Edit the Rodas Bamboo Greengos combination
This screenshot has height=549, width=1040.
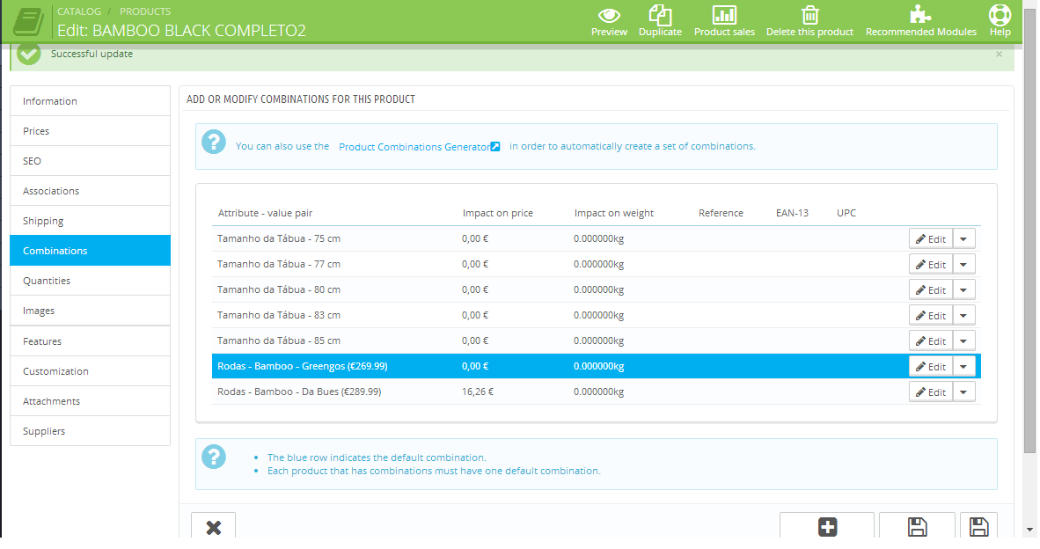[x=931, y=367]
